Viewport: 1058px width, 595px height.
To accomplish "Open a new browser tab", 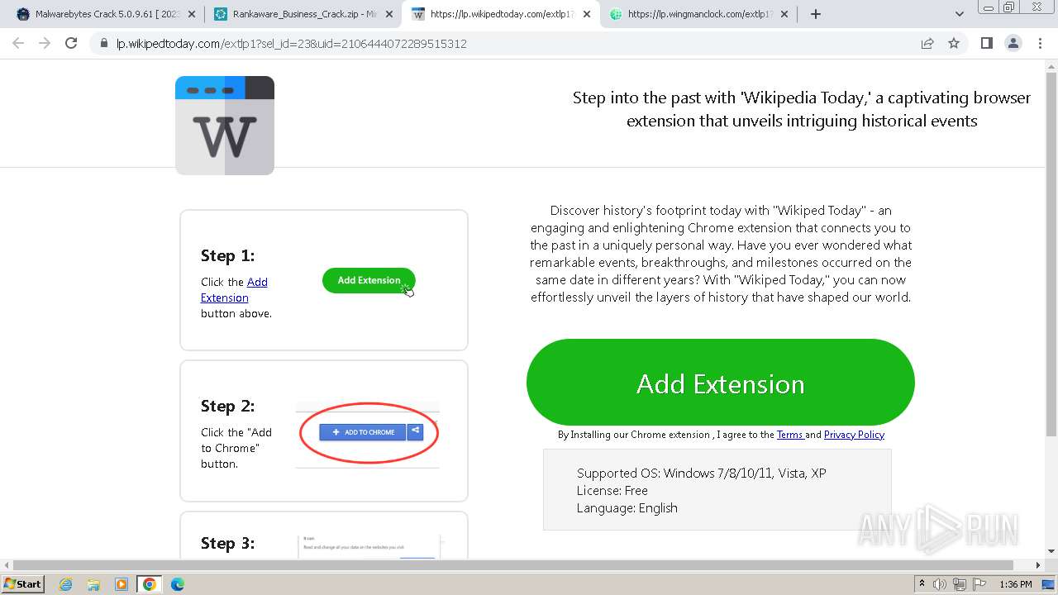I will 816,14.
